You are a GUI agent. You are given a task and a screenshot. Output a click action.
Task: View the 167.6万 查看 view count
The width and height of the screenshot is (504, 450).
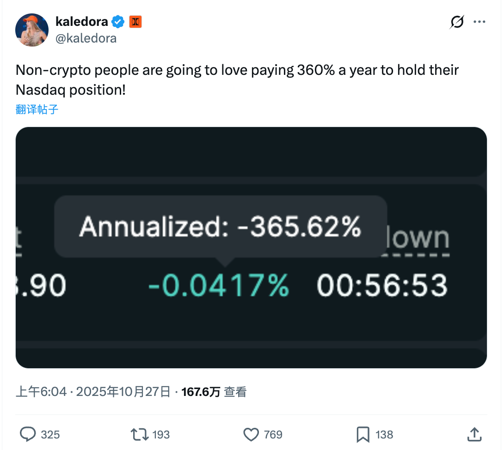pyautogui.click(x=214, y=392)
